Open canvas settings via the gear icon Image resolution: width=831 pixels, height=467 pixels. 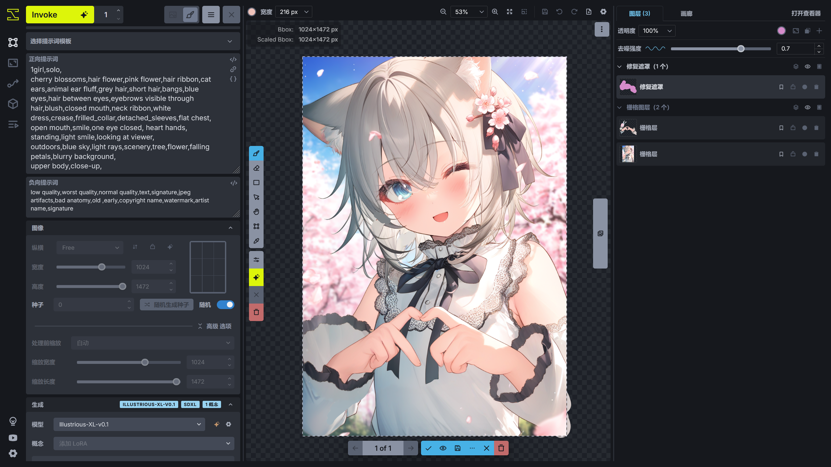coord(603,11)
